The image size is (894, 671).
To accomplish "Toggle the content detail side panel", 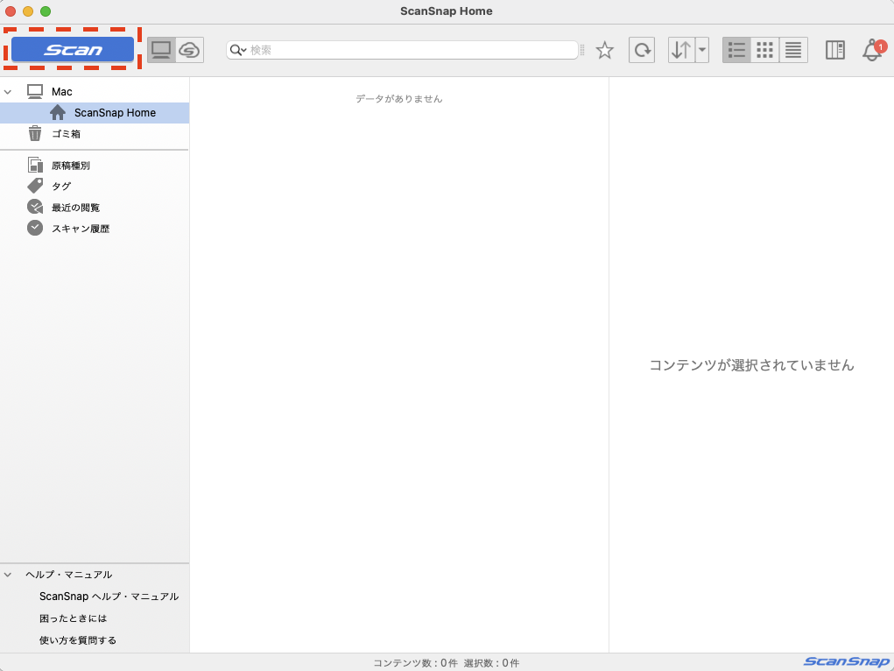I will [x=835, y=50].
